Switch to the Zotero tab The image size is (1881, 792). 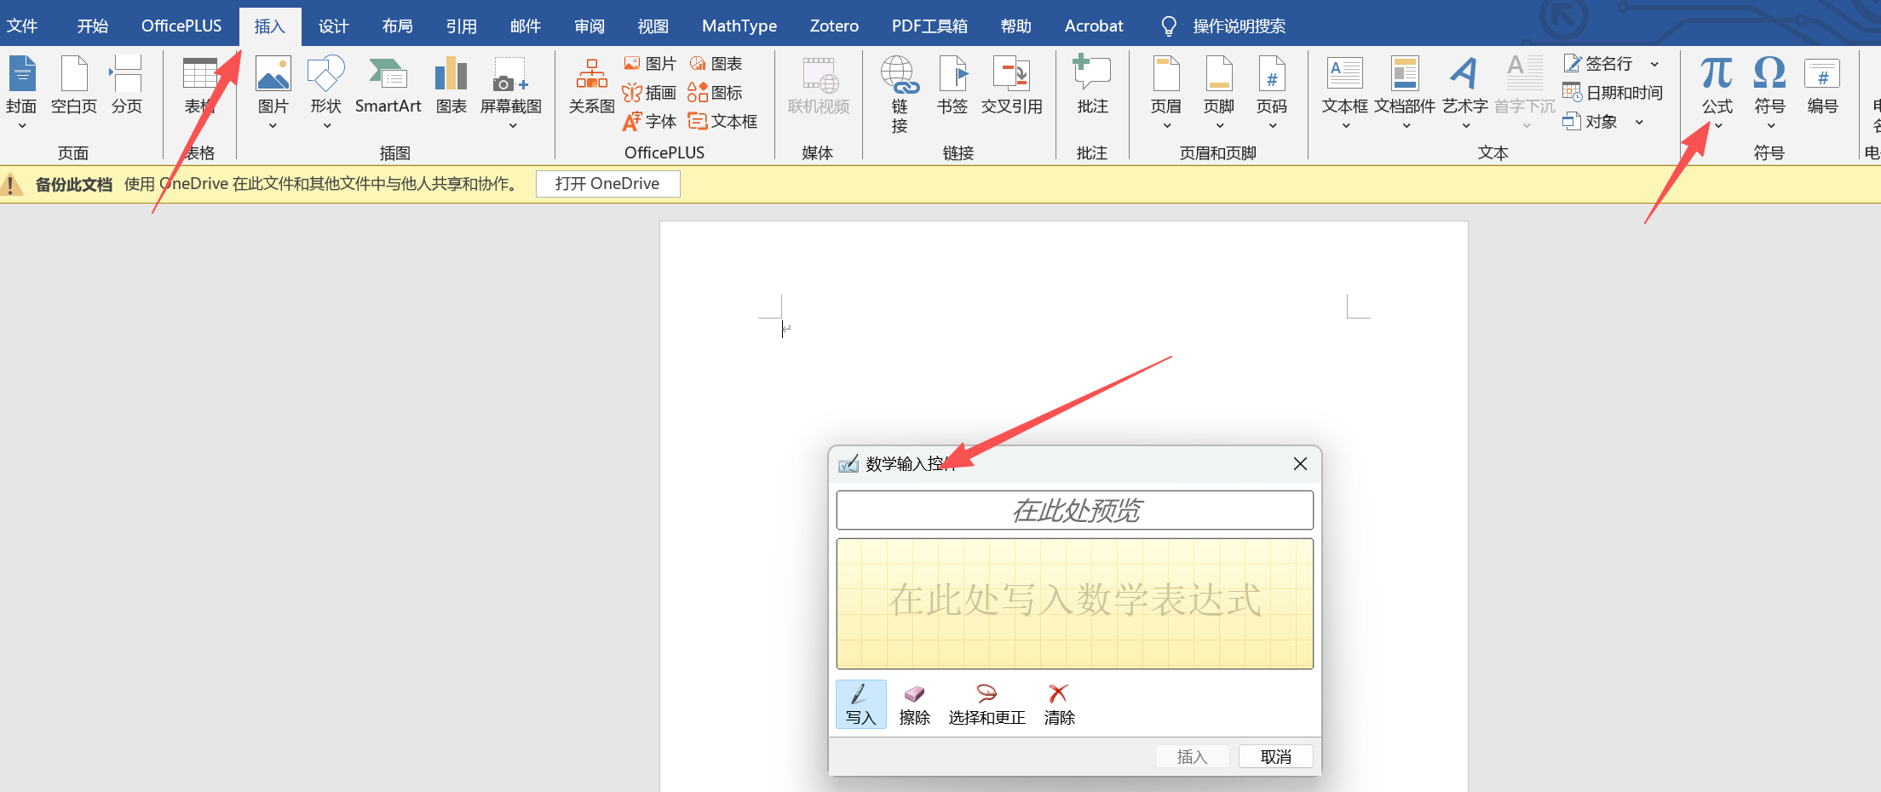point(834,26)
